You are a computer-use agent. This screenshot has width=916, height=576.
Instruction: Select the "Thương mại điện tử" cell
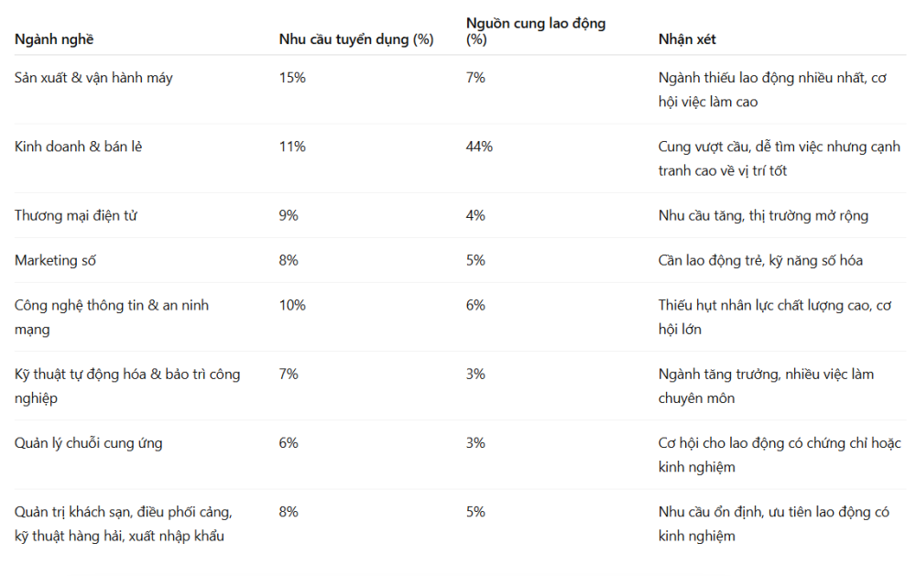(76, 215)
